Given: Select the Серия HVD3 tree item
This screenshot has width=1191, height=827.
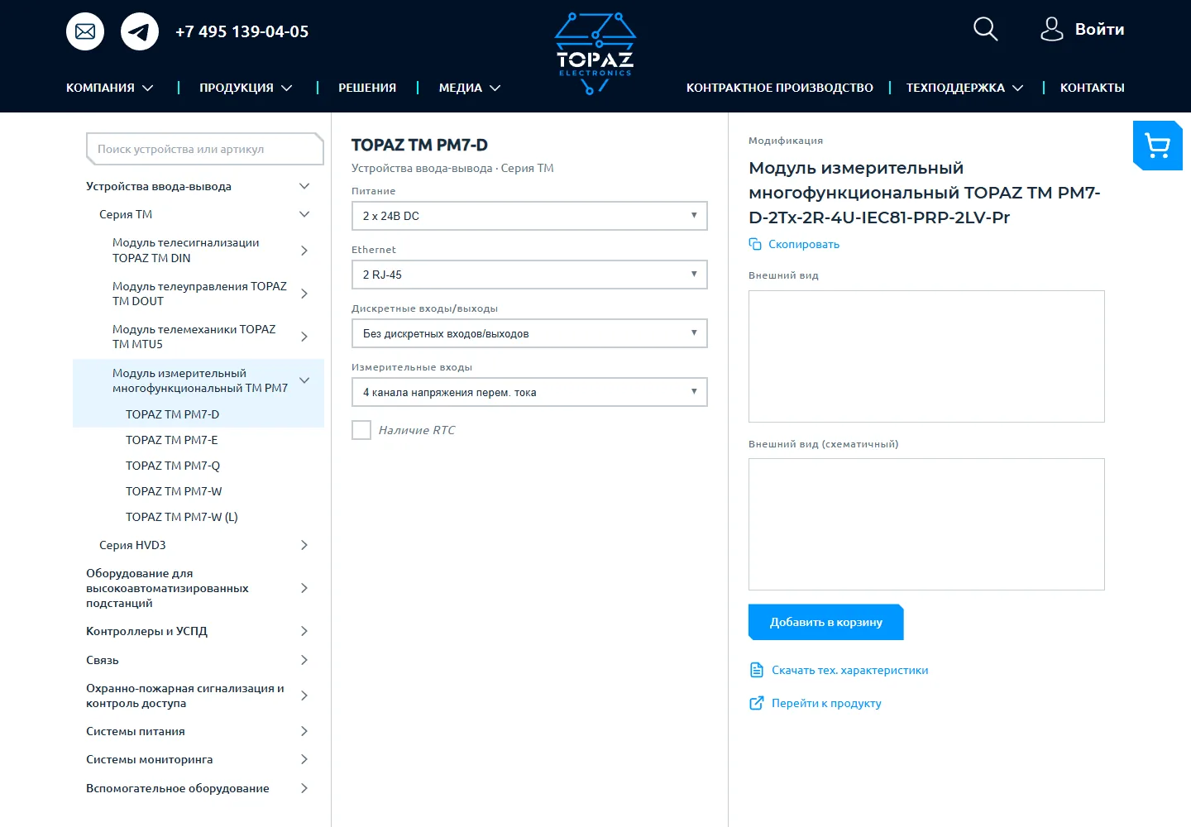Looking at the screenshot, I should click(132, 545).
